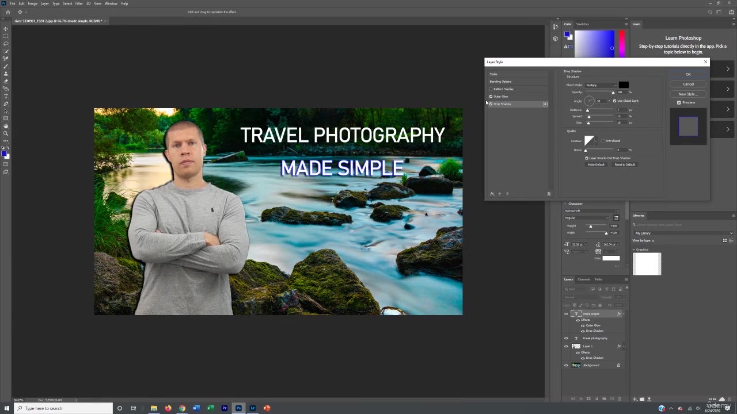This screenshot has width=737, height=414.
Task: Open the My Library dropdown
Action: 683,233
